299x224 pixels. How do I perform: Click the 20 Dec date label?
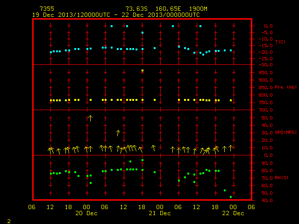tap(86, 213)
